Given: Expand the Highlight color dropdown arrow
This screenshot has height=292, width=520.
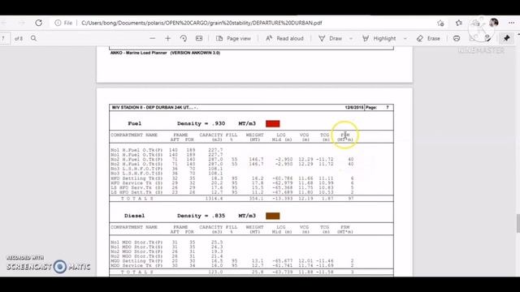Looking at the screenshot, I should [405, 39].
